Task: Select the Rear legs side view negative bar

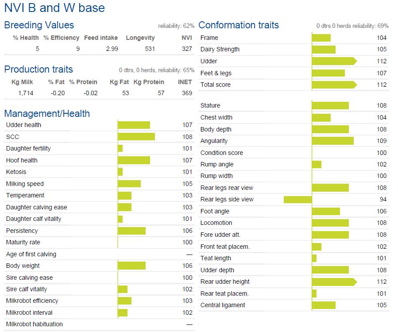Action: click(298, 200)
